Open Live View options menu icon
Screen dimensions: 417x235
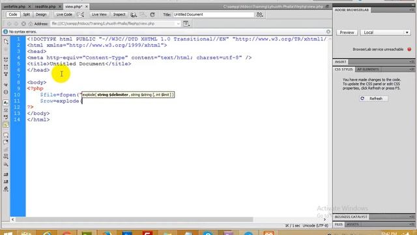(x=186, y=23)
